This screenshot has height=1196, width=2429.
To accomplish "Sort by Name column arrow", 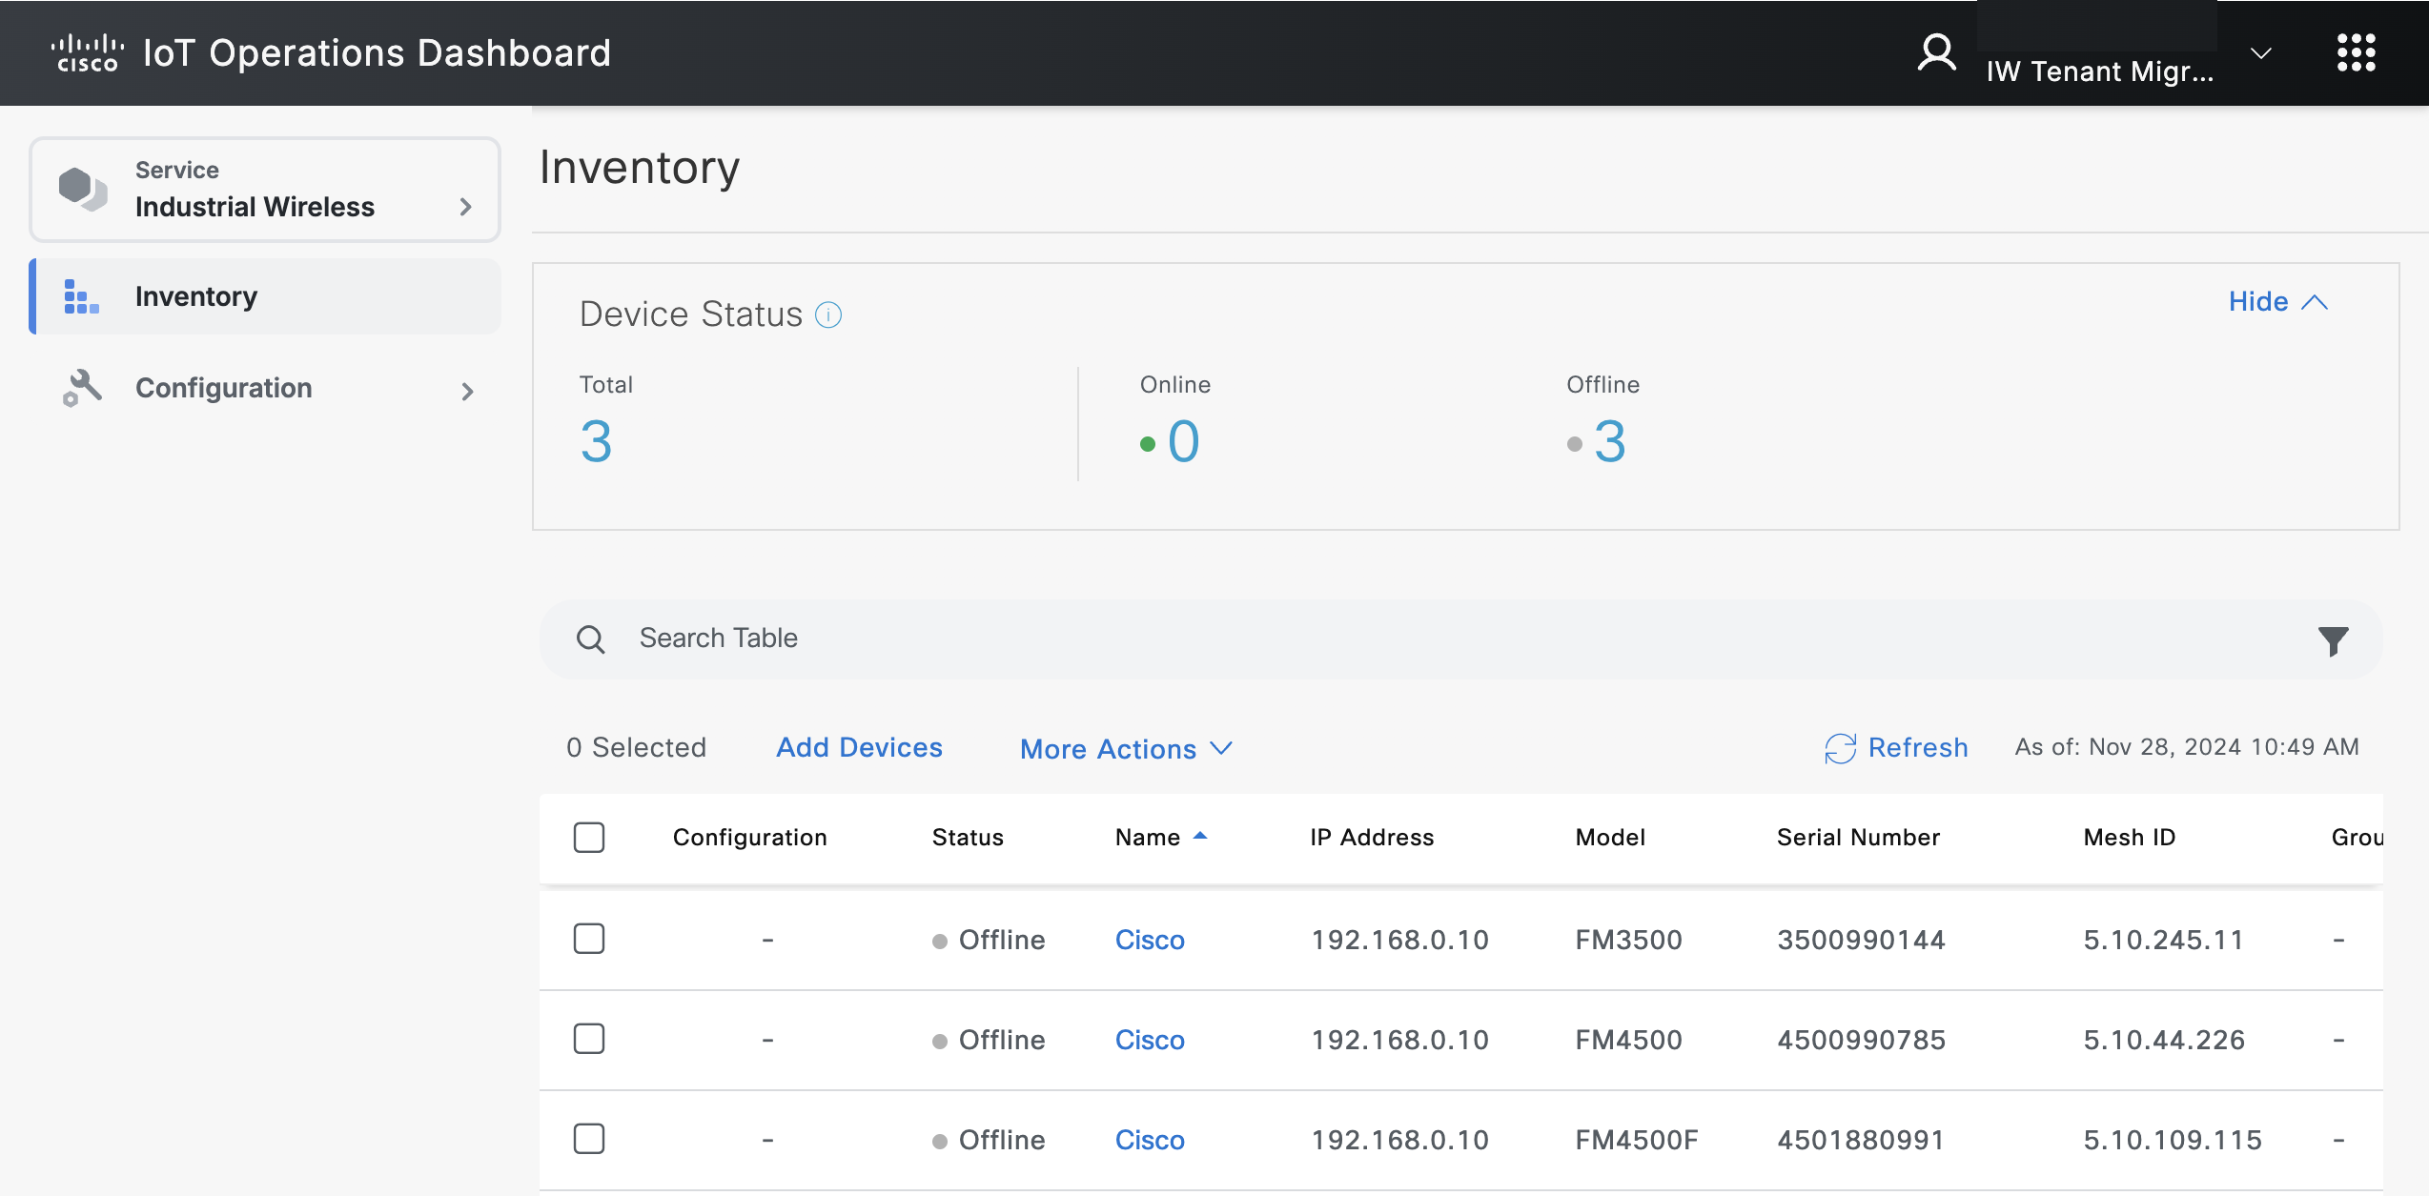I will pos(1200,835).
